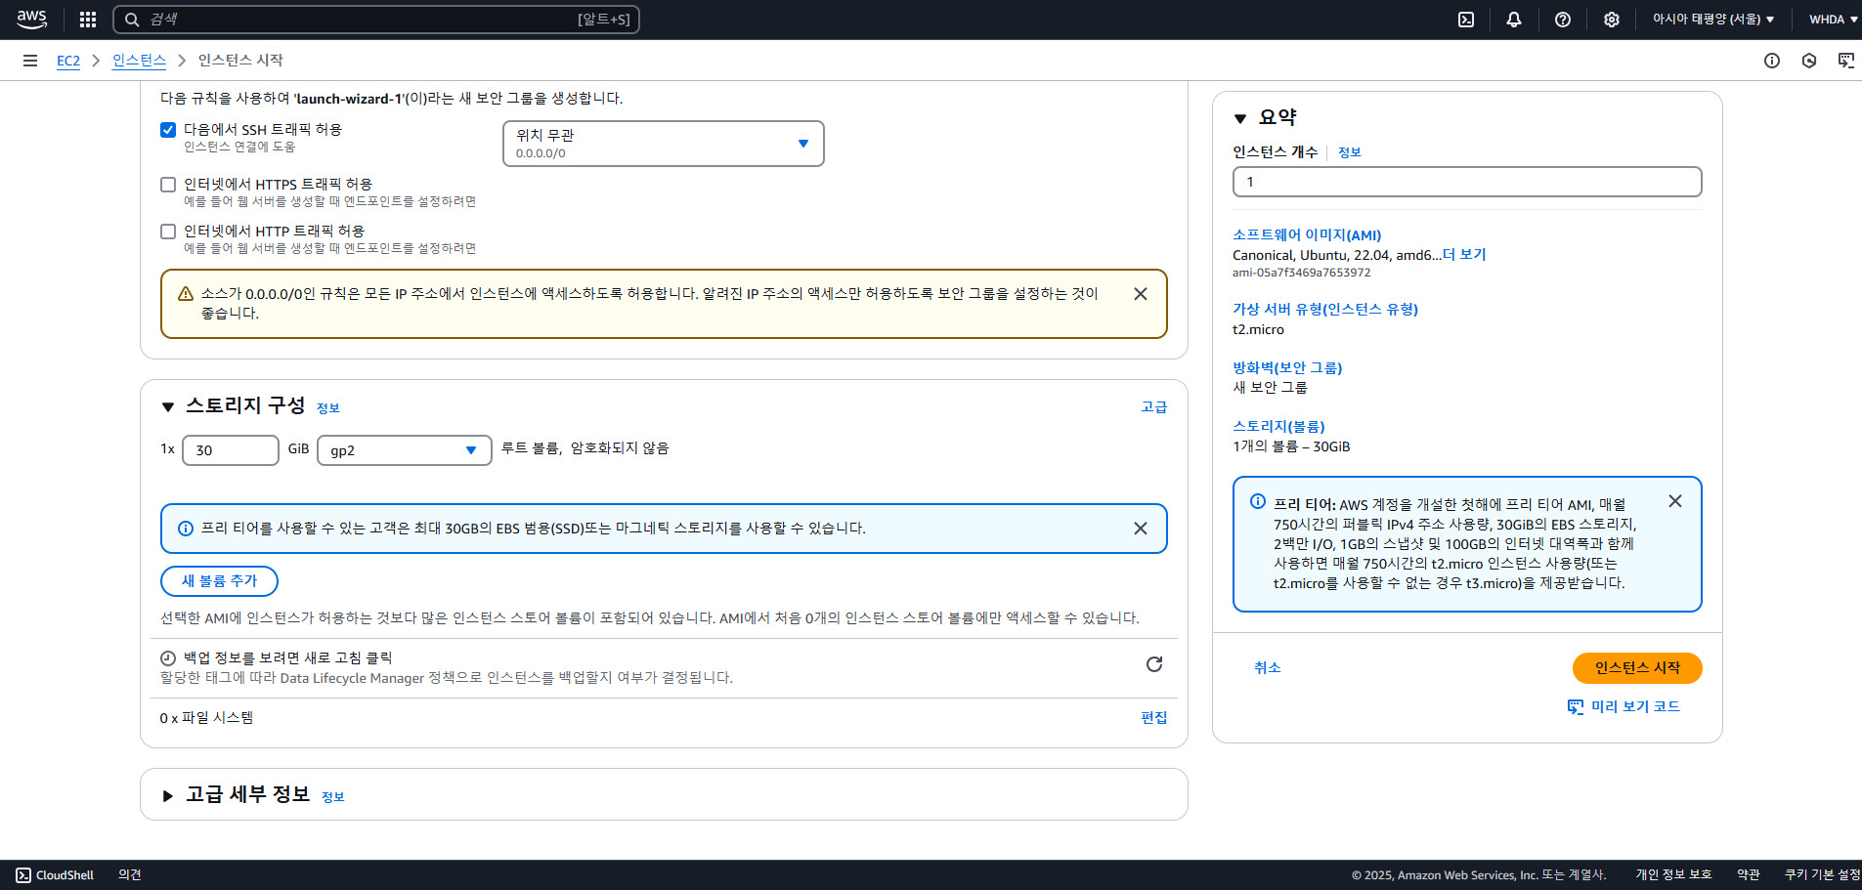The image size is (1862, 890).
Task: Open CloudShell icon in top navigation bar
Action: [x=1466, y=20]
